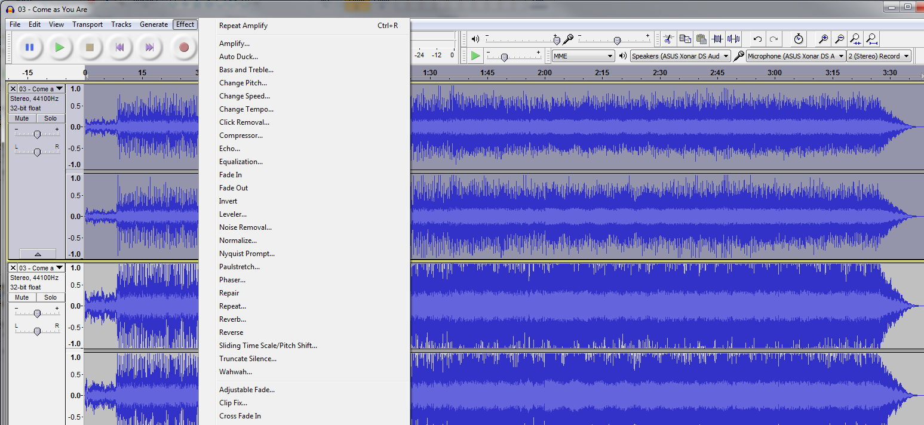
Task: Click the Paste clipboard icon
Action: pyautogui.click(x=701, y=39)
